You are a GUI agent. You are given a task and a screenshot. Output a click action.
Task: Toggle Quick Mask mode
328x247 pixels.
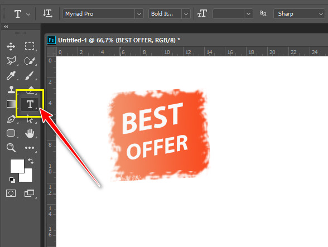pos(11,193)
